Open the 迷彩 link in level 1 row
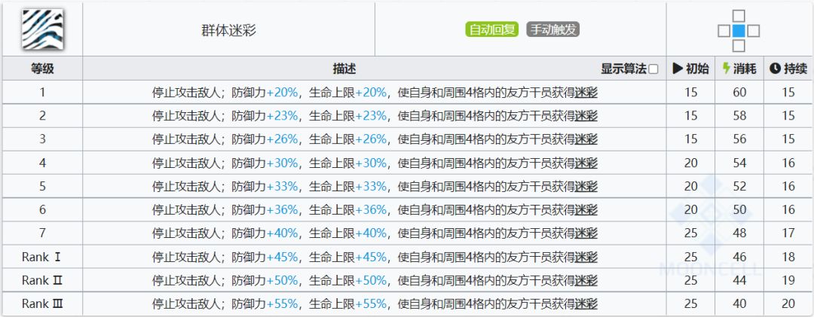The height and width of the screenshot is (317, 814). click(x=586, y=93)
